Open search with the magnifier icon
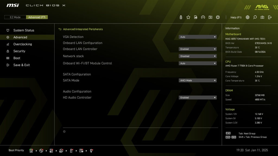278x156 pixels. point(255,17)
